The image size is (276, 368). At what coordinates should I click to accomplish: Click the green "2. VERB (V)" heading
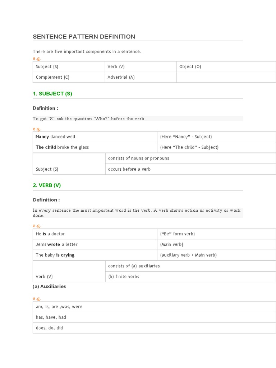(47, 185)
